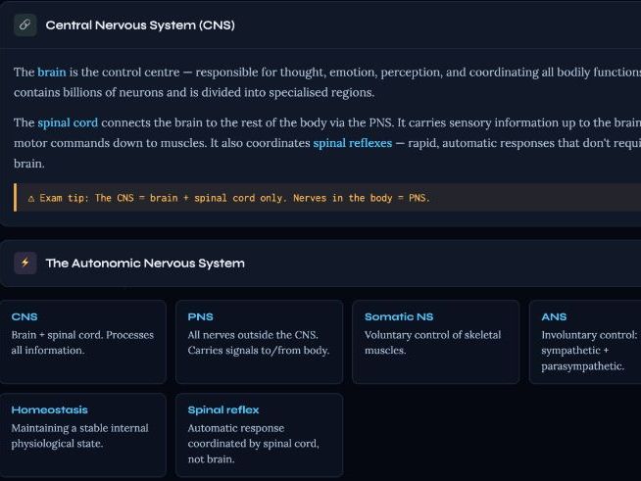Select the Central Nervous System (CNS) heading
This screenshot has height=481, width=641.
pyautogui.click(x=140, y=25)
